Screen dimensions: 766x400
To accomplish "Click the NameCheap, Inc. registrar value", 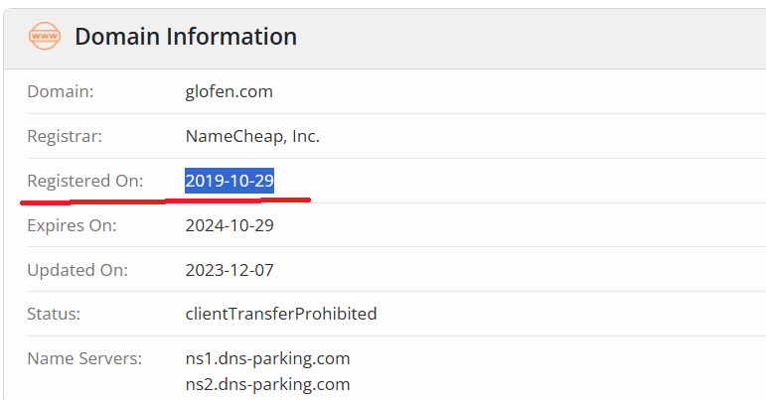I will click(252, 136).
